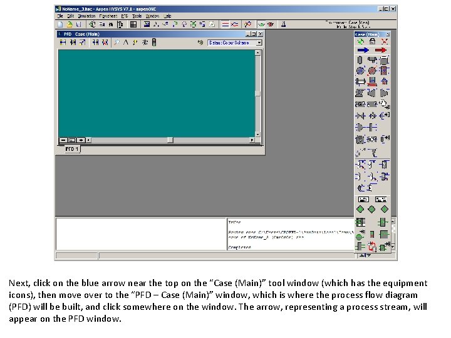
Task: Select the blue Cooler circle icon
Action: tap(360, 71)
